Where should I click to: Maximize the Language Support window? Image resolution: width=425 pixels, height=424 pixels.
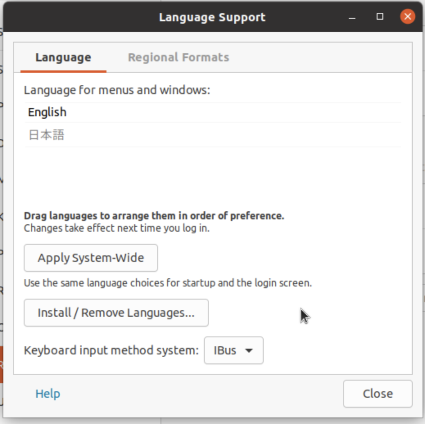coord(380,17)
